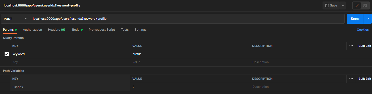This screenshot has height=94, width=372.
Task: Select the Tests tab
Action: click(125, 30)
